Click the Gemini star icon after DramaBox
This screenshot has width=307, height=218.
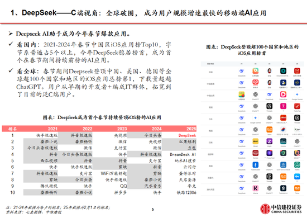click(297, 94)
